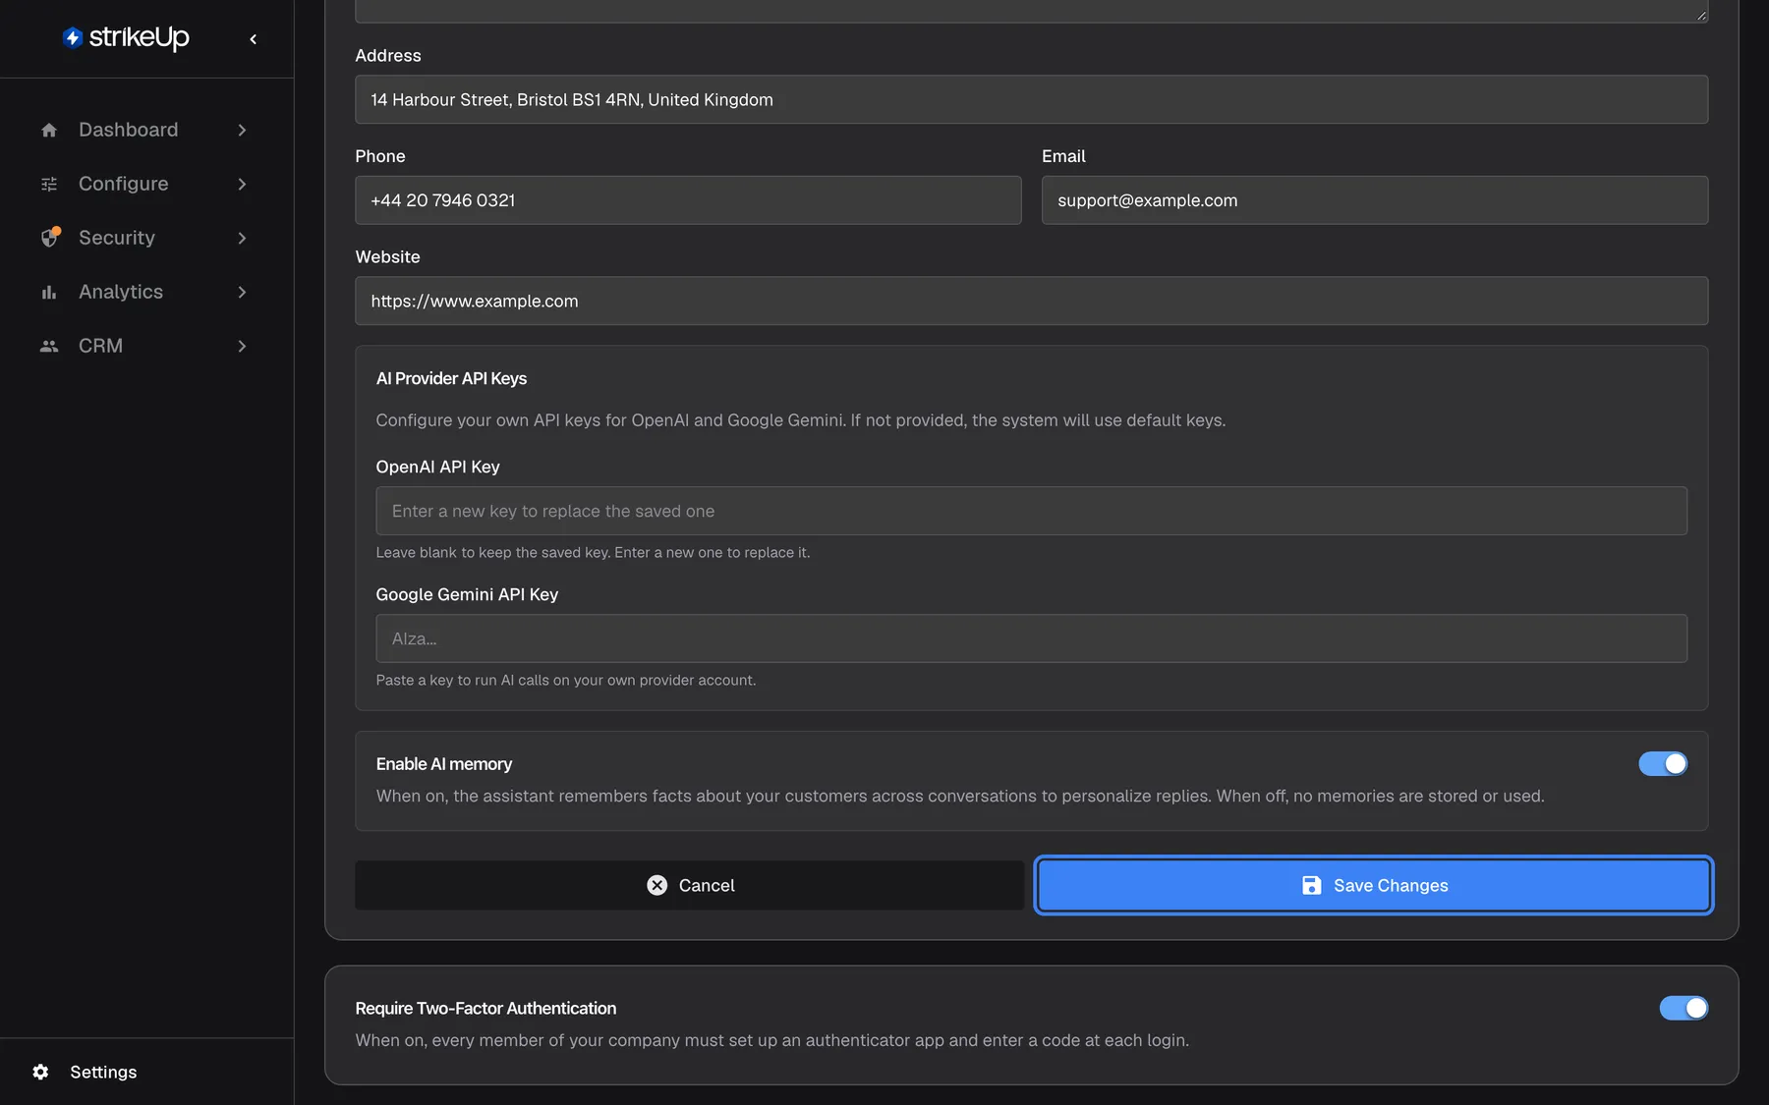Screen dimensions: 1769x1105
Task: Click into the Website URL field
Action: point(1031,301)
